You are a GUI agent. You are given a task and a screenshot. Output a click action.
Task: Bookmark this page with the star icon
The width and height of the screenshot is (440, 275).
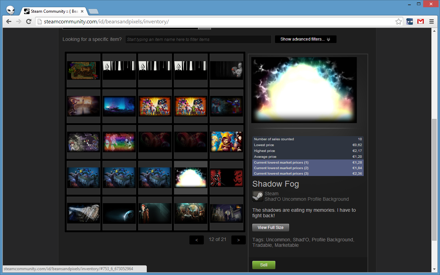coord(398,22)
